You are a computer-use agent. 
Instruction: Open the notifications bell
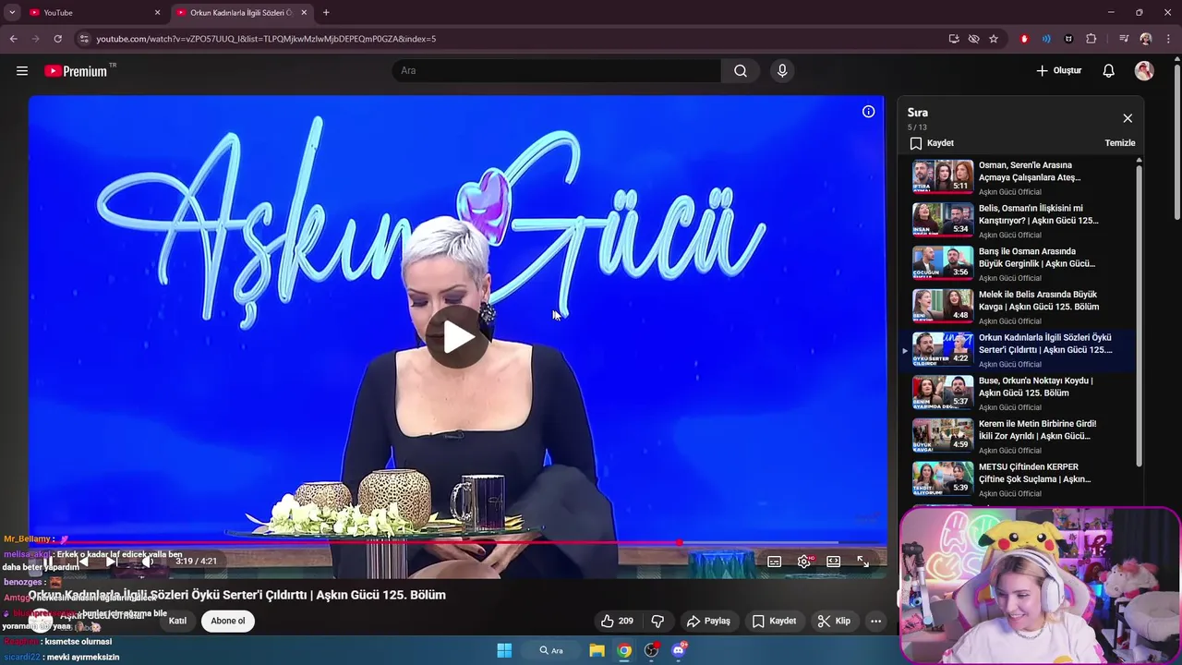point(1109,71)
